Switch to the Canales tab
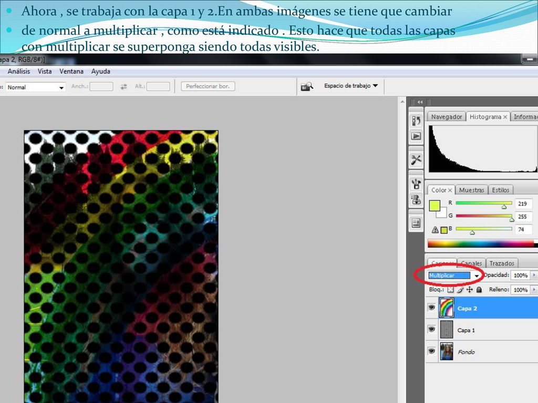 tap(471, 263)
